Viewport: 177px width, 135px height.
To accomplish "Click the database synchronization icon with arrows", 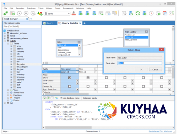I will (131, 13).
